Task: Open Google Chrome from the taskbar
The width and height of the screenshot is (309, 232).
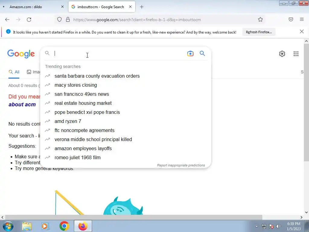Action: (x=64, y=226)
